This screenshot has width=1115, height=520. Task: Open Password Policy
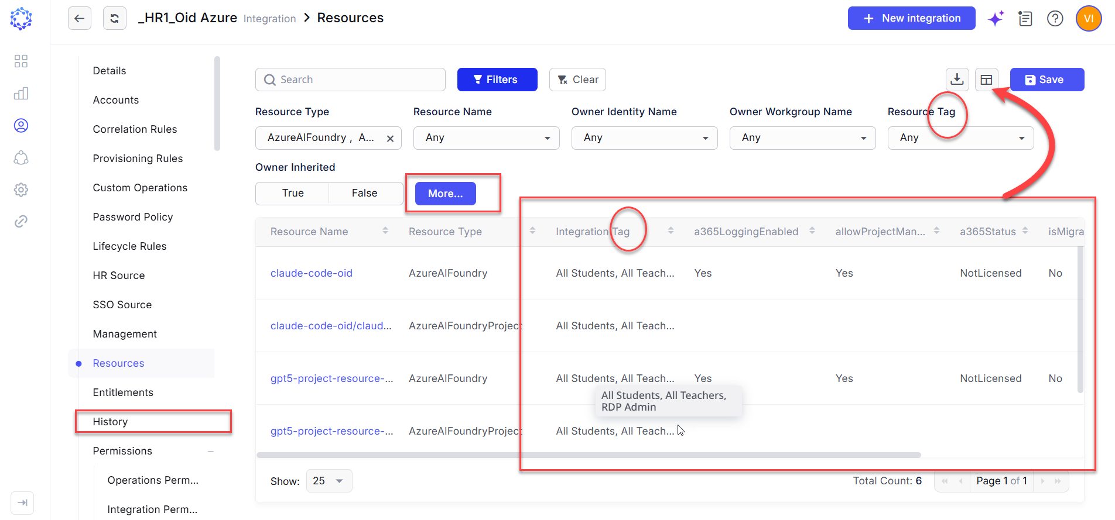tap(133, 217)
